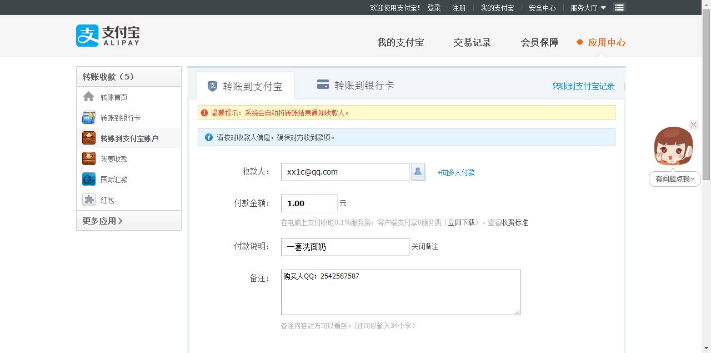Click 关闭备注 to hide remarks
Viewport: 711px width, 353px height.
(425, 246)
